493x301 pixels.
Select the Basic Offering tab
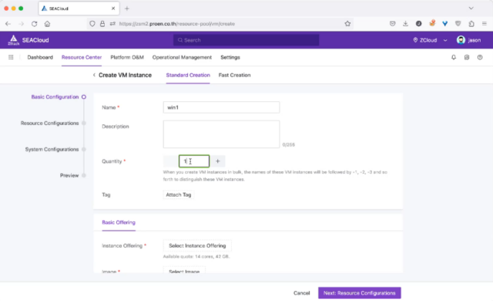coord(119,222)
